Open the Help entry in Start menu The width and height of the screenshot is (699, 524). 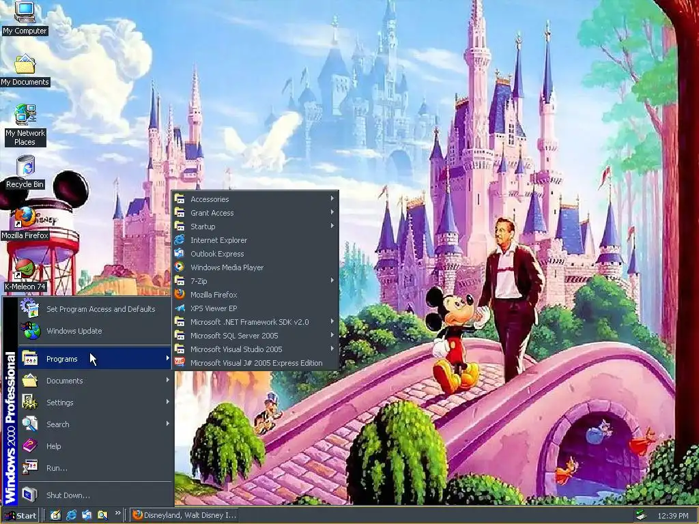click(95, 446)
